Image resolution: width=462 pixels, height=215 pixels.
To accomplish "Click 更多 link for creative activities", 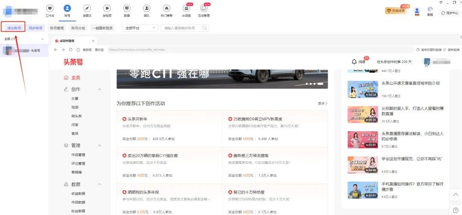I will (x=323, y=104).
